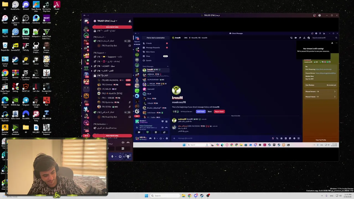
Task: Select the Support ticket text channel
Action: tap(112, 57)
